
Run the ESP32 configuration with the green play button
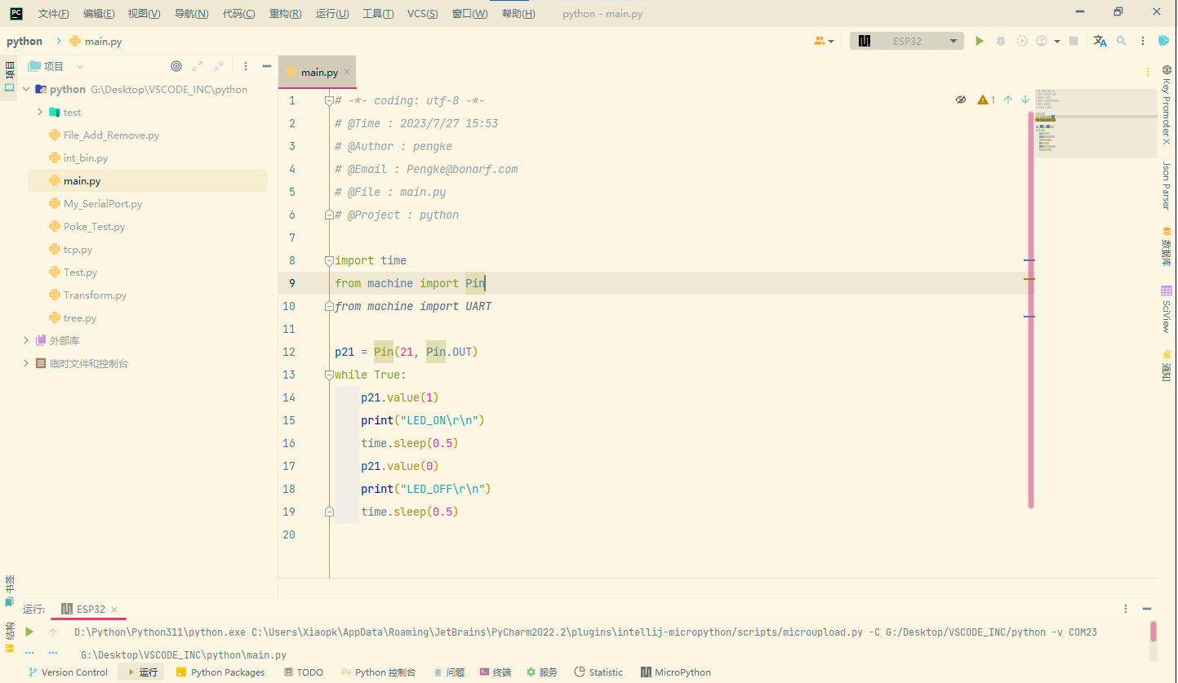point(980,41)
